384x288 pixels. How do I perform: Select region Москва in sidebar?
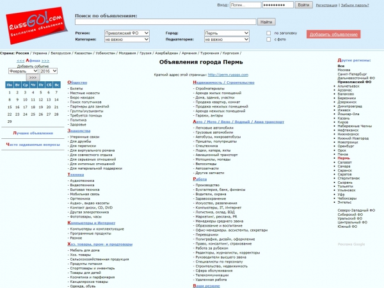click(x=344, y=70)
